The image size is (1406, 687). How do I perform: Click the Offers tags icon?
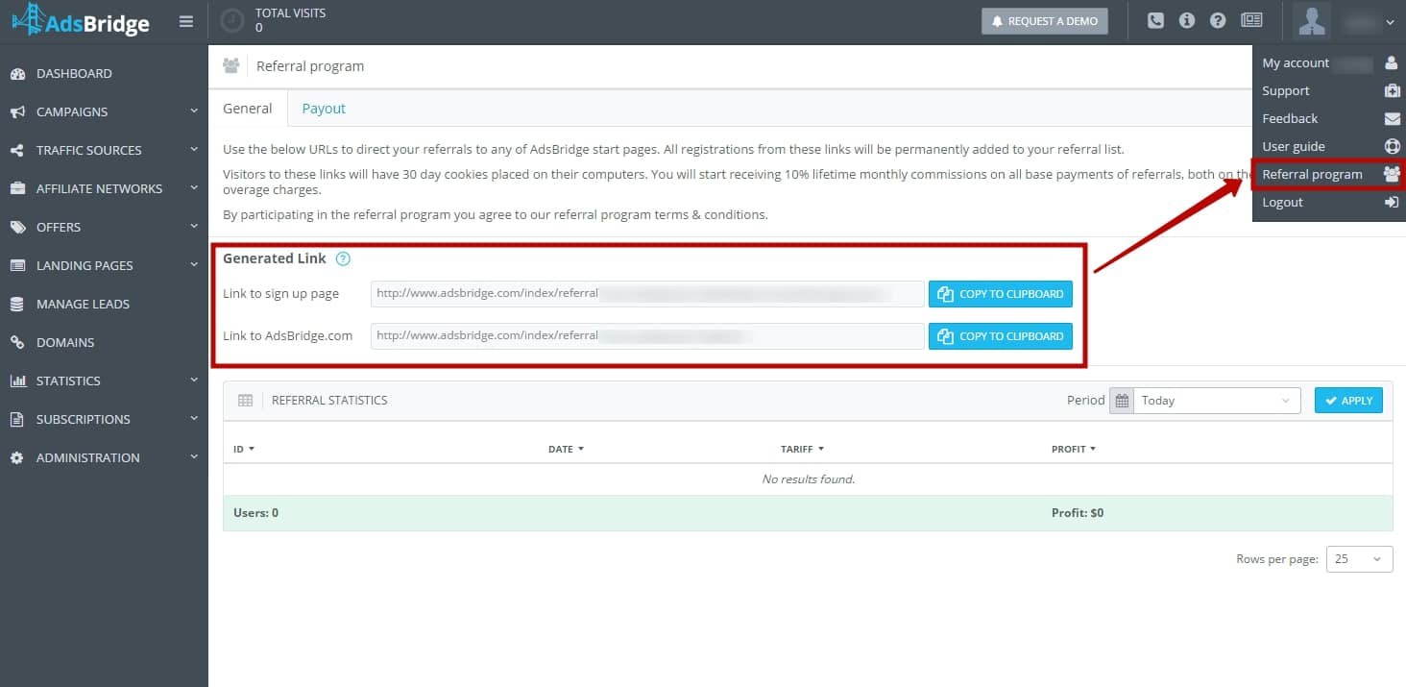click(x=17, y=227)
